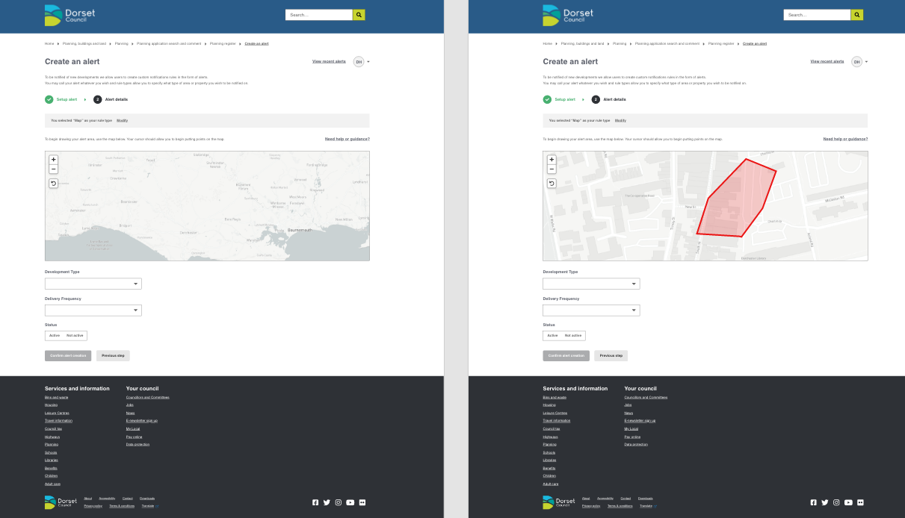Open the Development Type dropdown
This screenshot has height=518, width=905.
click(93, 284)
